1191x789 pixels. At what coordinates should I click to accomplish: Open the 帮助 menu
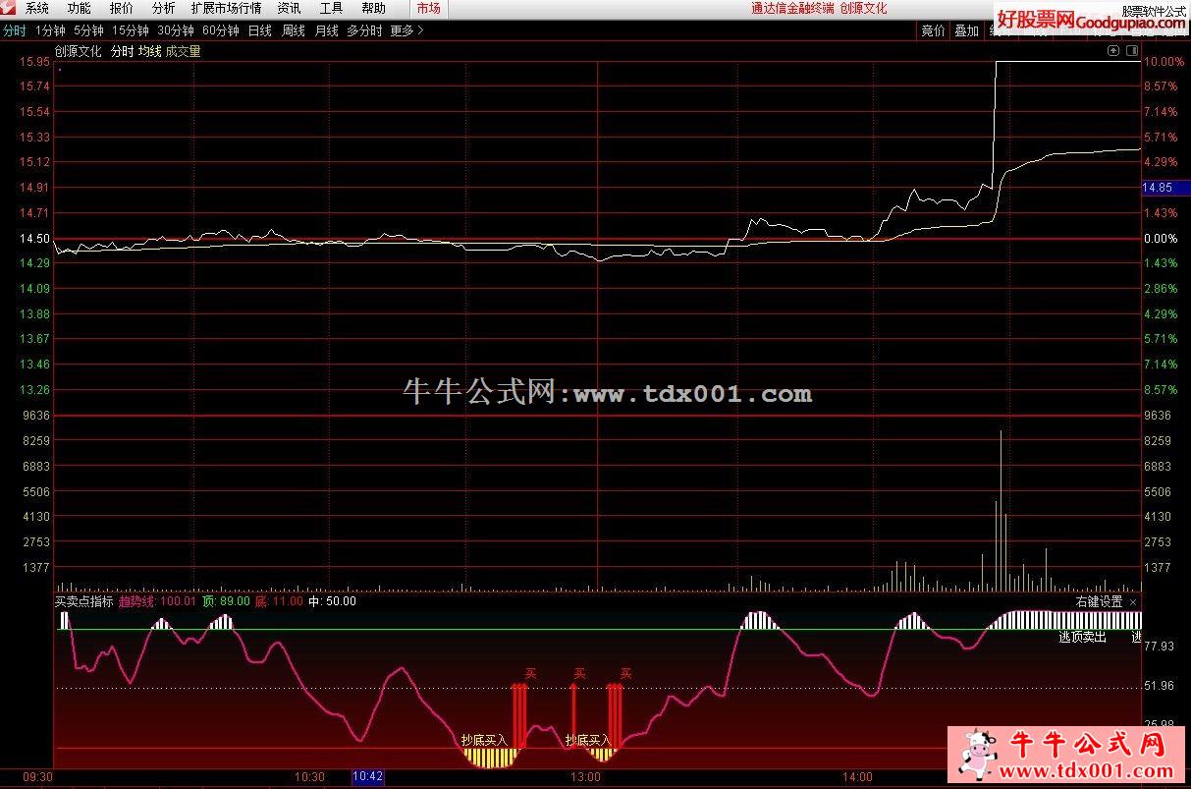pyautogui.click(x=373, y=8)
